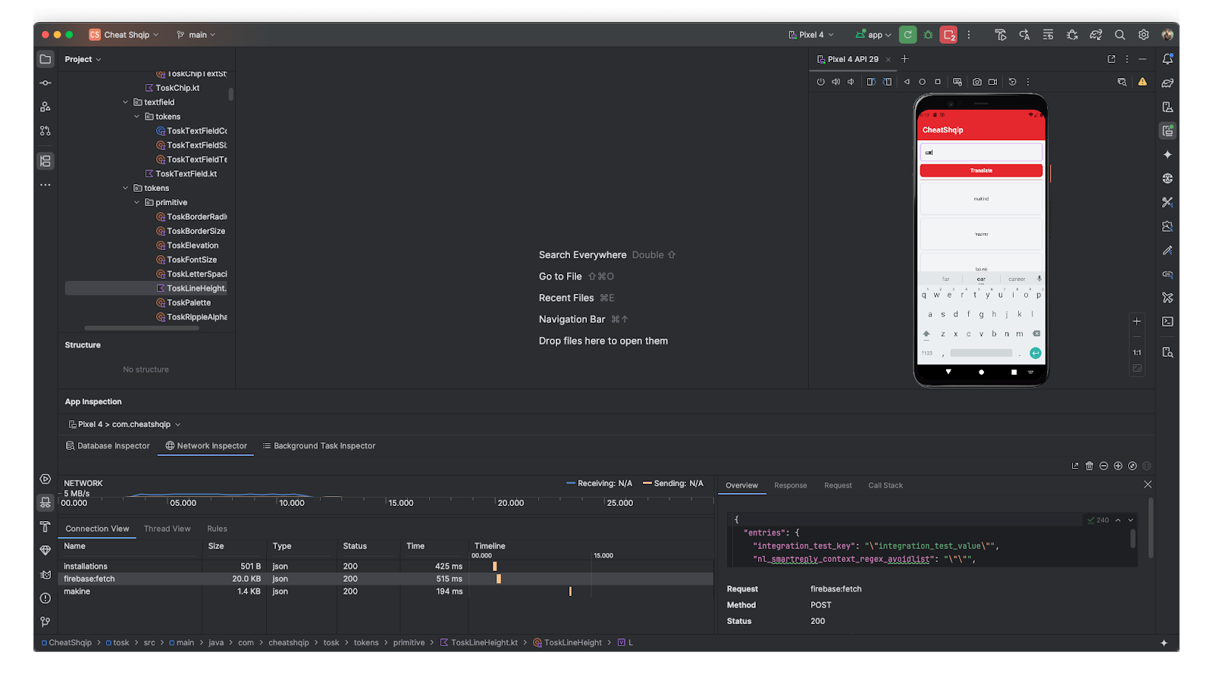Take an emulator screenshot with camera icon
The image size is (1213, 696).
tap(977, 82)
